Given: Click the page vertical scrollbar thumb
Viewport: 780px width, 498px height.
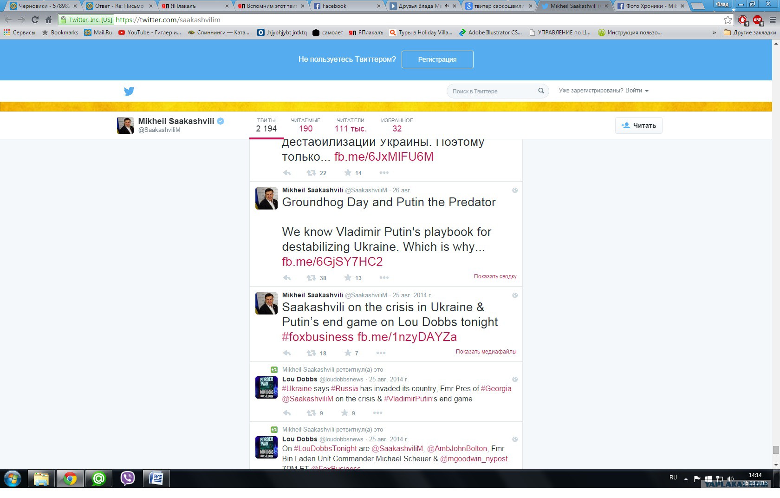Looking at the screenshot, I should click(x=776, y=450).
